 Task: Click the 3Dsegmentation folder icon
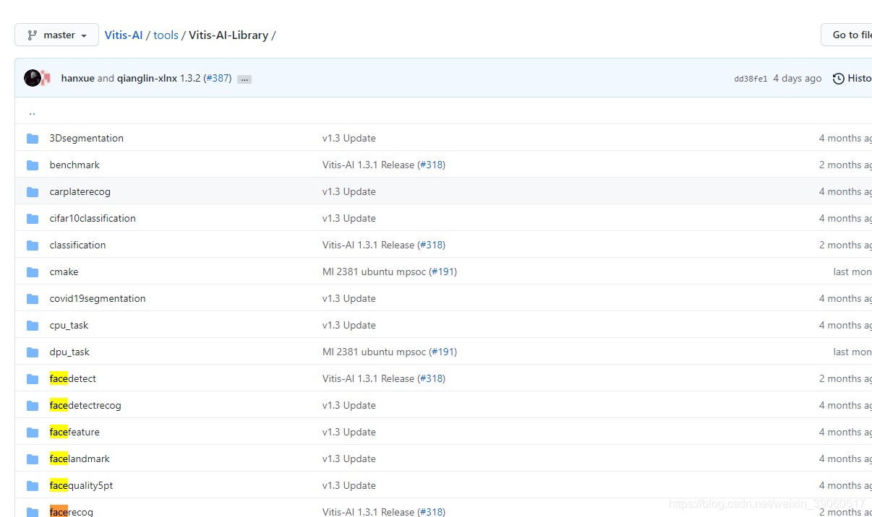33,138
